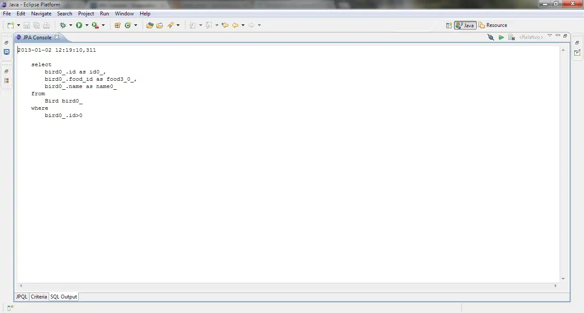This screenshot has height=313, width=584.
Task: Expand the Back history dropdown arrow
Action: coord(243,25)
